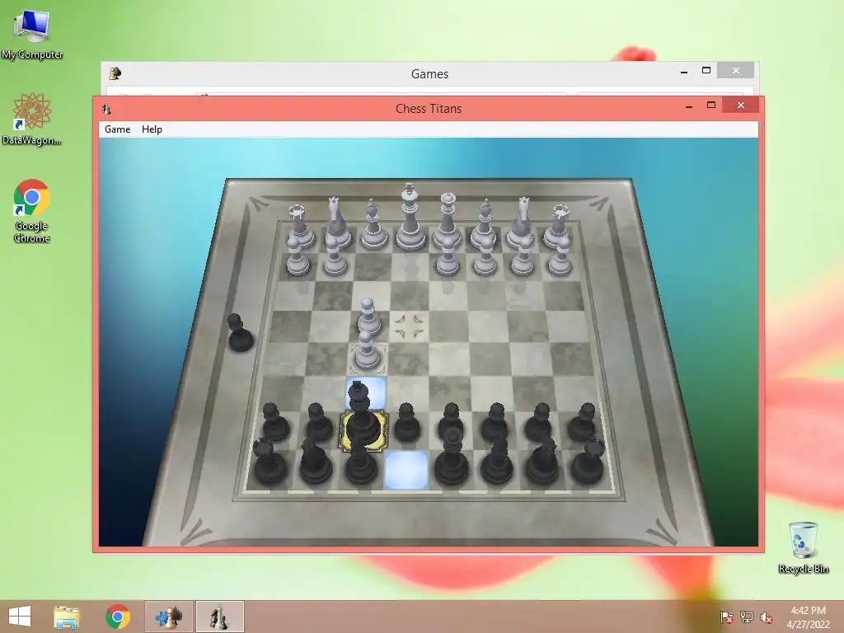Pick the rightmost white rook
This screenshot has height=633, width=844.
click(558, 227)
